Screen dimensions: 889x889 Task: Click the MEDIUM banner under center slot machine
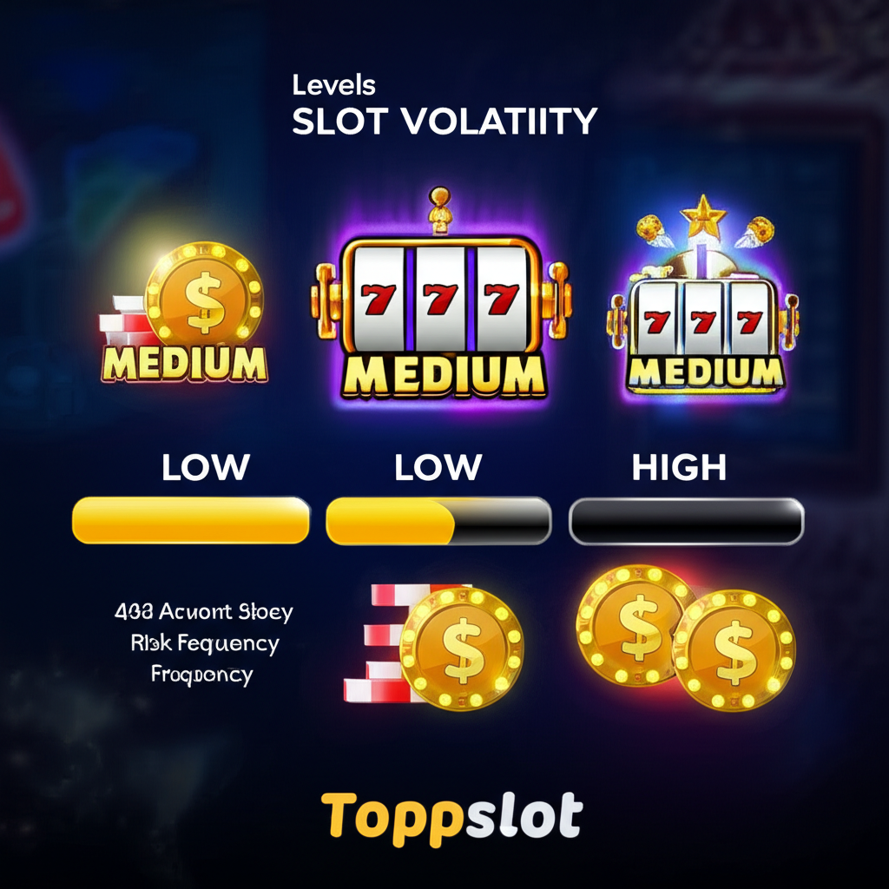443,377
